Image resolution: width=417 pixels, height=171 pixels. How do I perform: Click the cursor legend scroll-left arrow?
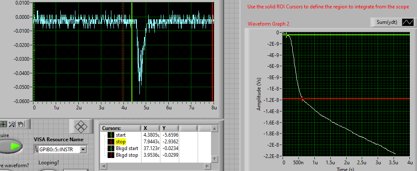pos(103,166)
